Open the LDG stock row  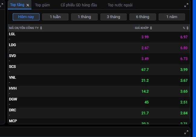99,48
